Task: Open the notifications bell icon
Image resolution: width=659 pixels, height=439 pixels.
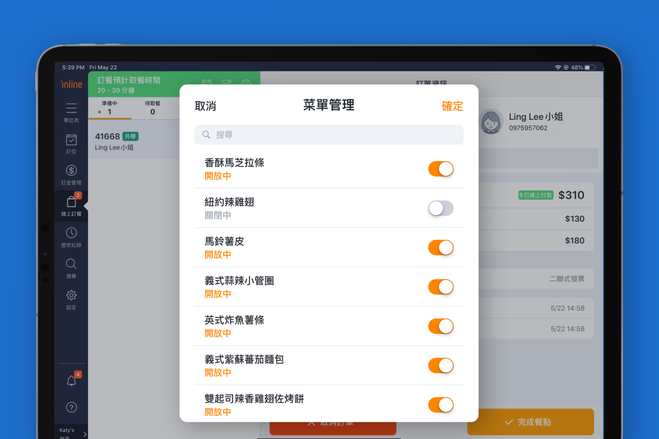Action: pyautogui.click(x=71, y=381)
